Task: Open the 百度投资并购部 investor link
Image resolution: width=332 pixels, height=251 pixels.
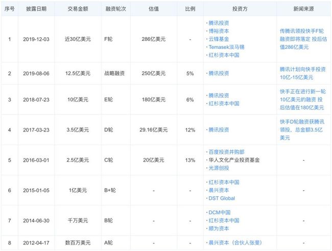Action: pyautogui.click(x=227, y=152)
